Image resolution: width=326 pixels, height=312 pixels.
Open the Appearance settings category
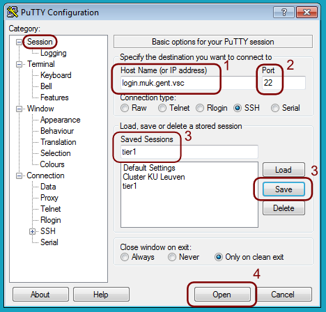coord(60,120)
